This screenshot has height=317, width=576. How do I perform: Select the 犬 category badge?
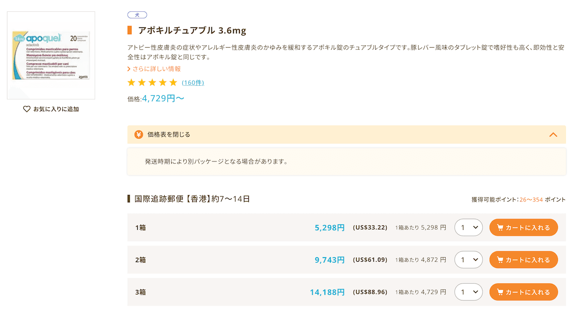pos(137,14)
